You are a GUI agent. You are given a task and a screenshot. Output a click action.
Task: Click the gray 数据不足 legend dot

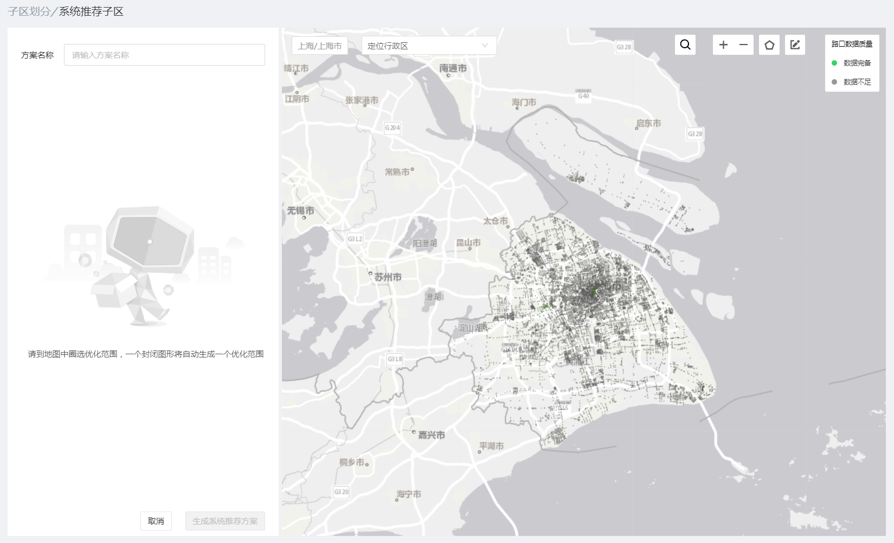[834, 82]
